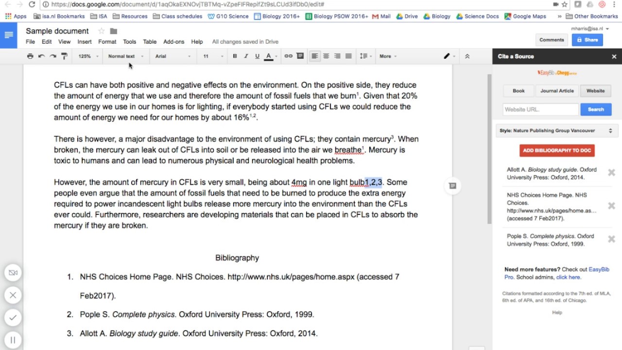Toggle Underline formatting
The height and width of the screenshot is (350, 622).
(x=257, y=56)
